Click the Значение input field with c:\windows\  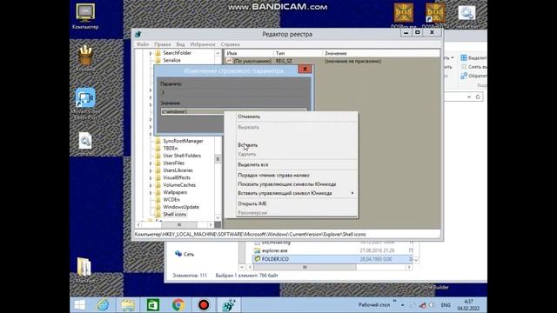(233, 111)
